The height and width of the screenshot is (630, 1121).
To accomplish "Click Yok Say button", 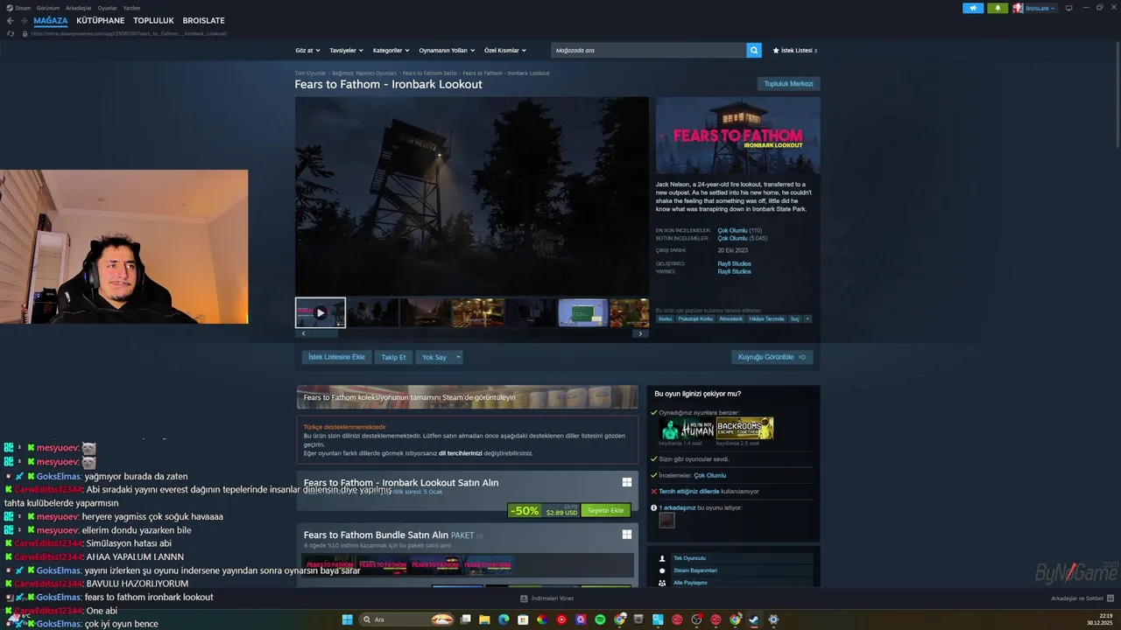I will tap(434, 357).
